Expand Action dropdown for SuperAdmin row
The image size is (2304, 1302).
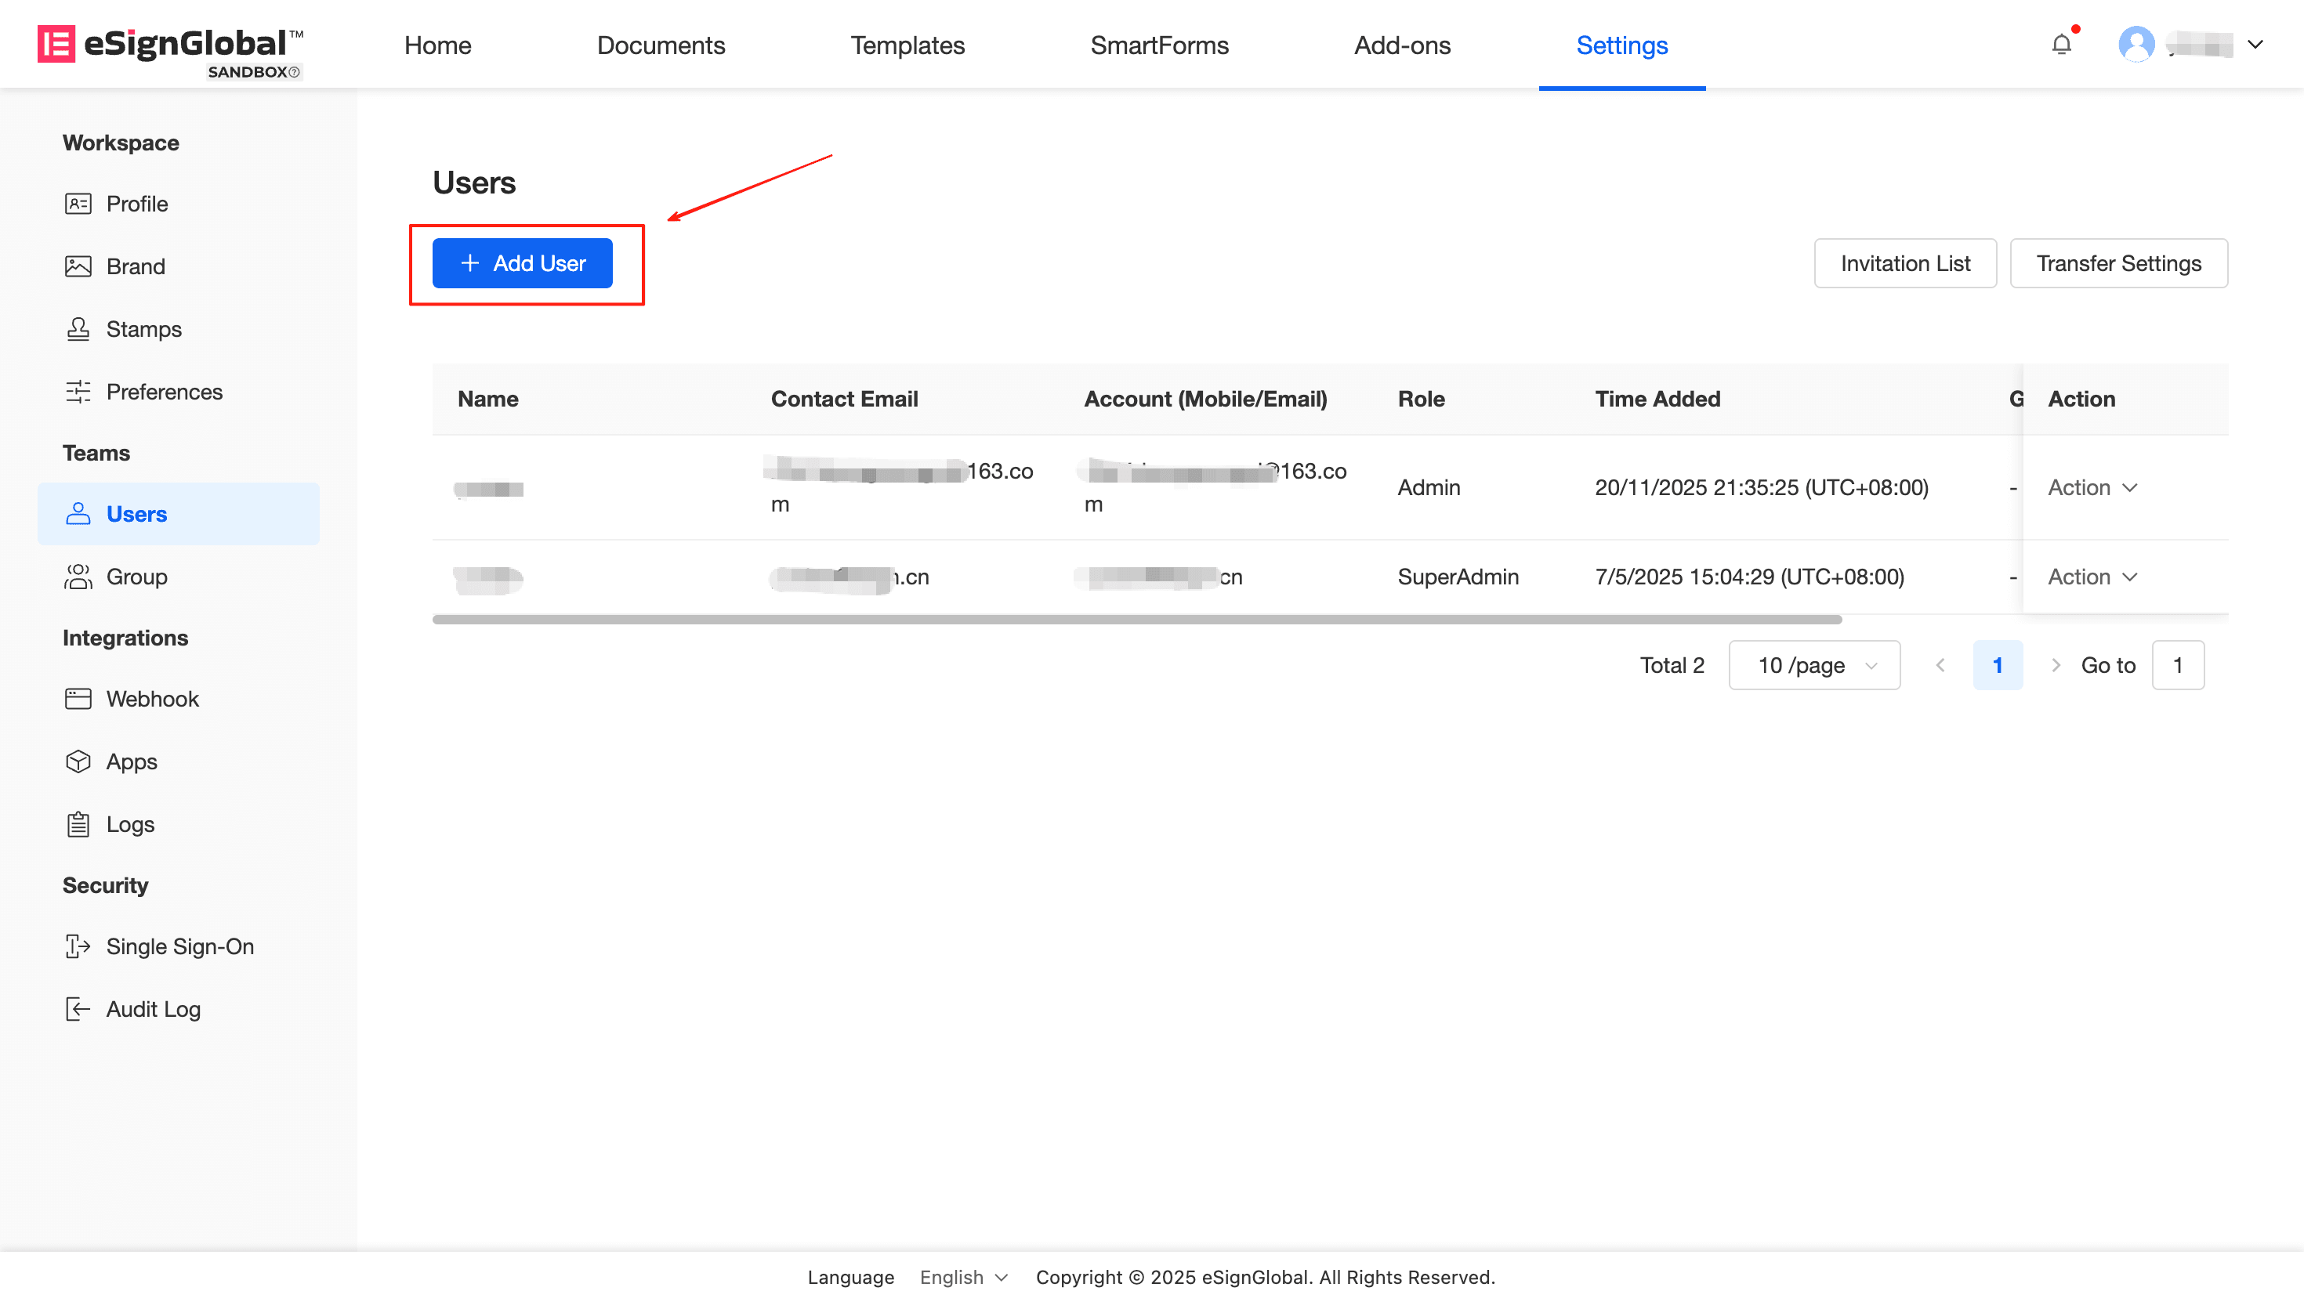(2092, 577)
